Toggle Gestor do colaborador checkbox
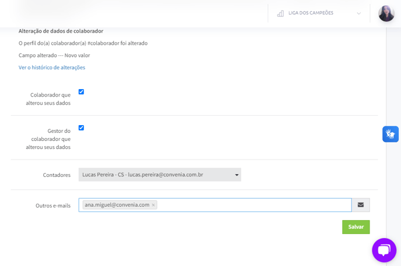Screen dimensions: 401x266 [81, 127]
